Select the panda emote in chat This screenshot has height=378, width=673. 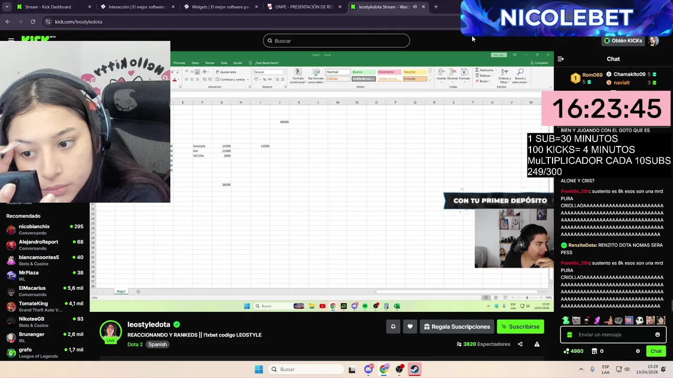tap(639, 320)
